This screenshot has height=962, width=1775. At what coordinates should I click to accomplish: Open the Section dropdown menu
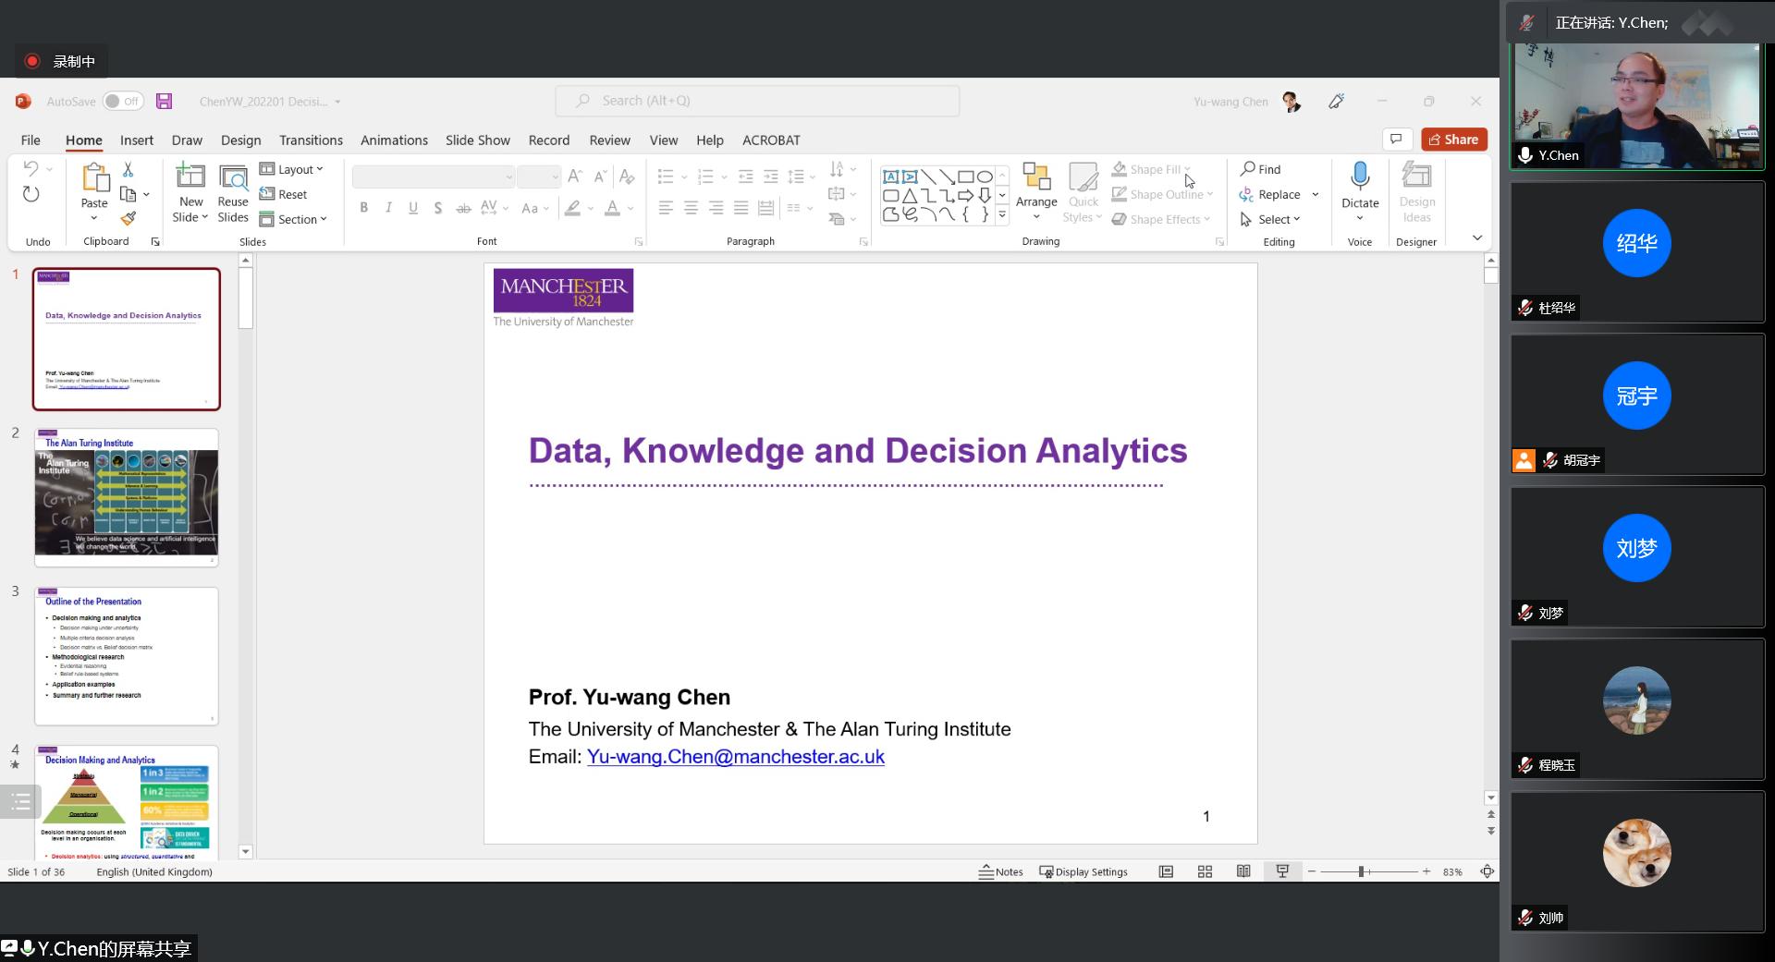(293, 219)
